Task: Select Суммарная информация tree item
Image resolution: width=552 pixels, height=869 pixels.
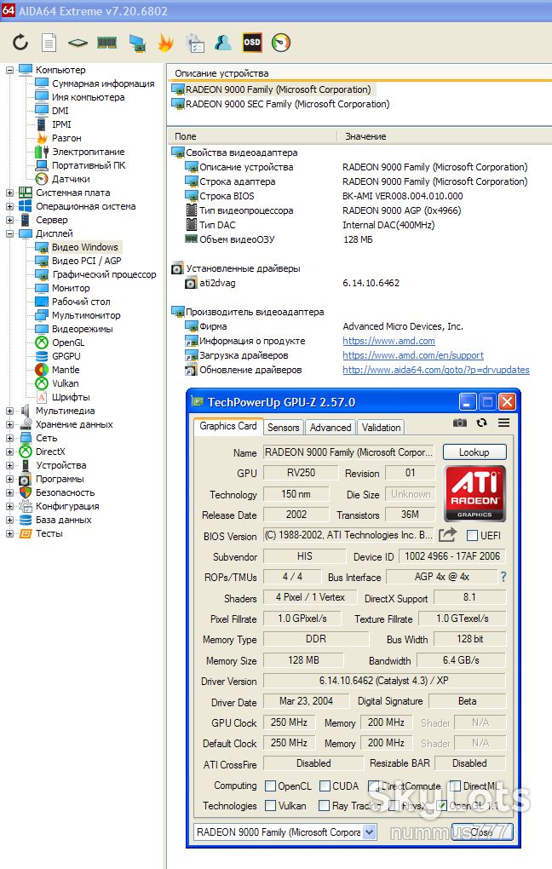Action: [x=103, y=83]
